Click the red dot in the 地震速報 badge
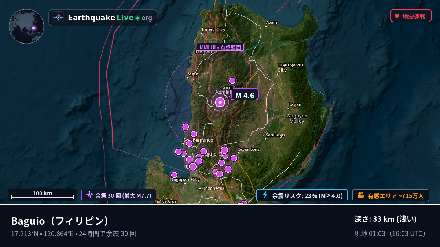Viewport: 440px width, 247px height. pos(397,16)
